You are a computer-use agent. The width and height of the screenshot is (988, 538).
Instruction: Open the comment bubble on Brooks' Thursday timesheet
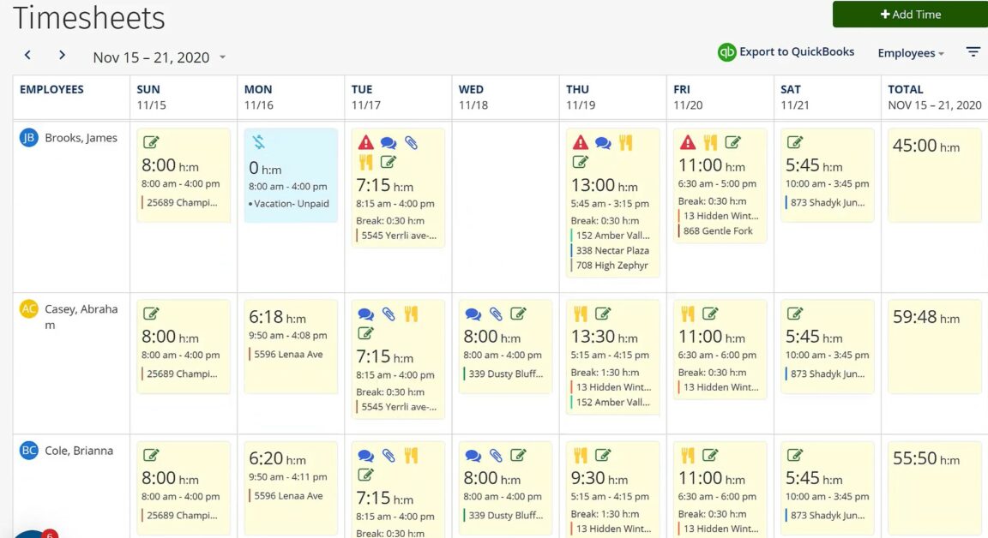[x=602, y=142]
